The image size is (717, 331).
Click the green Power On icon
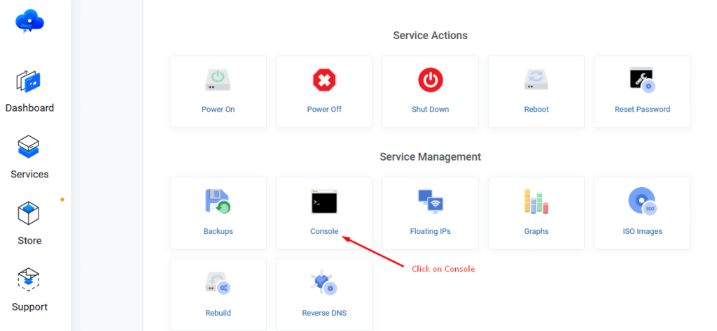click(x=218, y=80)
